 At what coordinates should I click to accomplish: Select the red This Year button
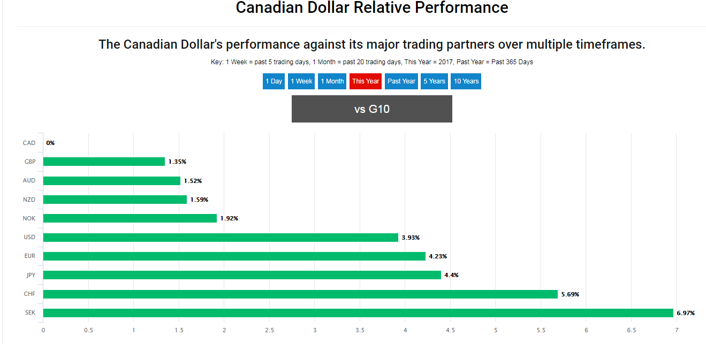click(366, 81)
